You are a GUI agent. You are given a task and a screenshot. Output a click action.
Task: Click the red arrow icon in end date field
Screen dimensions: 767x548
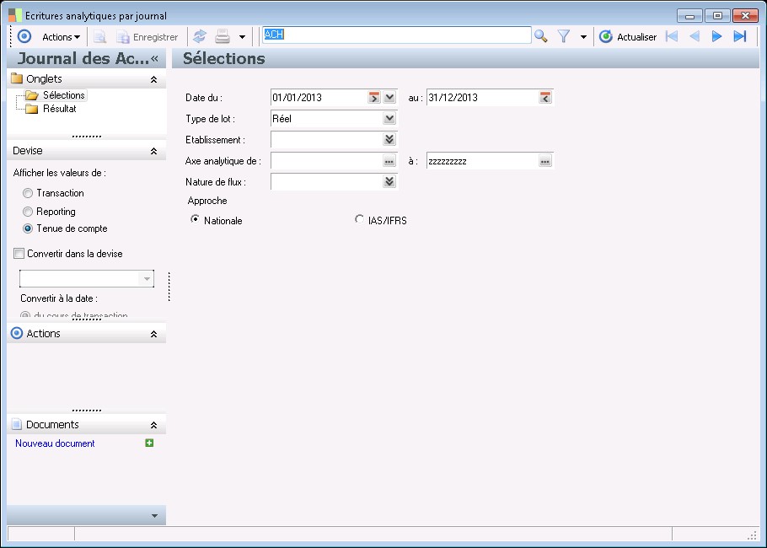(x=545, y=97)
